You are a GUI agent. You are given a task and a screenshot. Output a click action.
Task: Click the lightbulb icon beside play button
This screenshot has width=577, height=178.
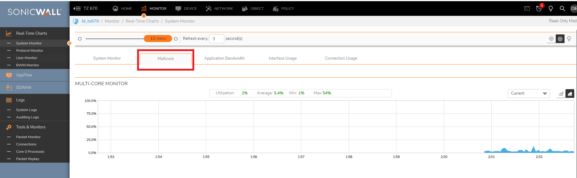coord(569,39)
